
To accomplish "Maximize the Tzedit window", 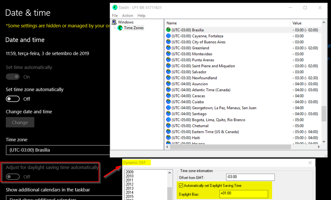I will coord(305,8).
